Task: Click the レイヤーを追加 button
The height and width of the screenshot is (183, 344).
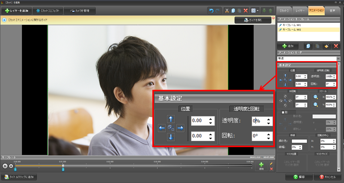Action: [16, 11]
